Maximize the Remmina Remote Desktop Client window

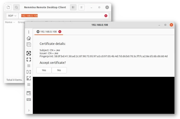(99, 7)
